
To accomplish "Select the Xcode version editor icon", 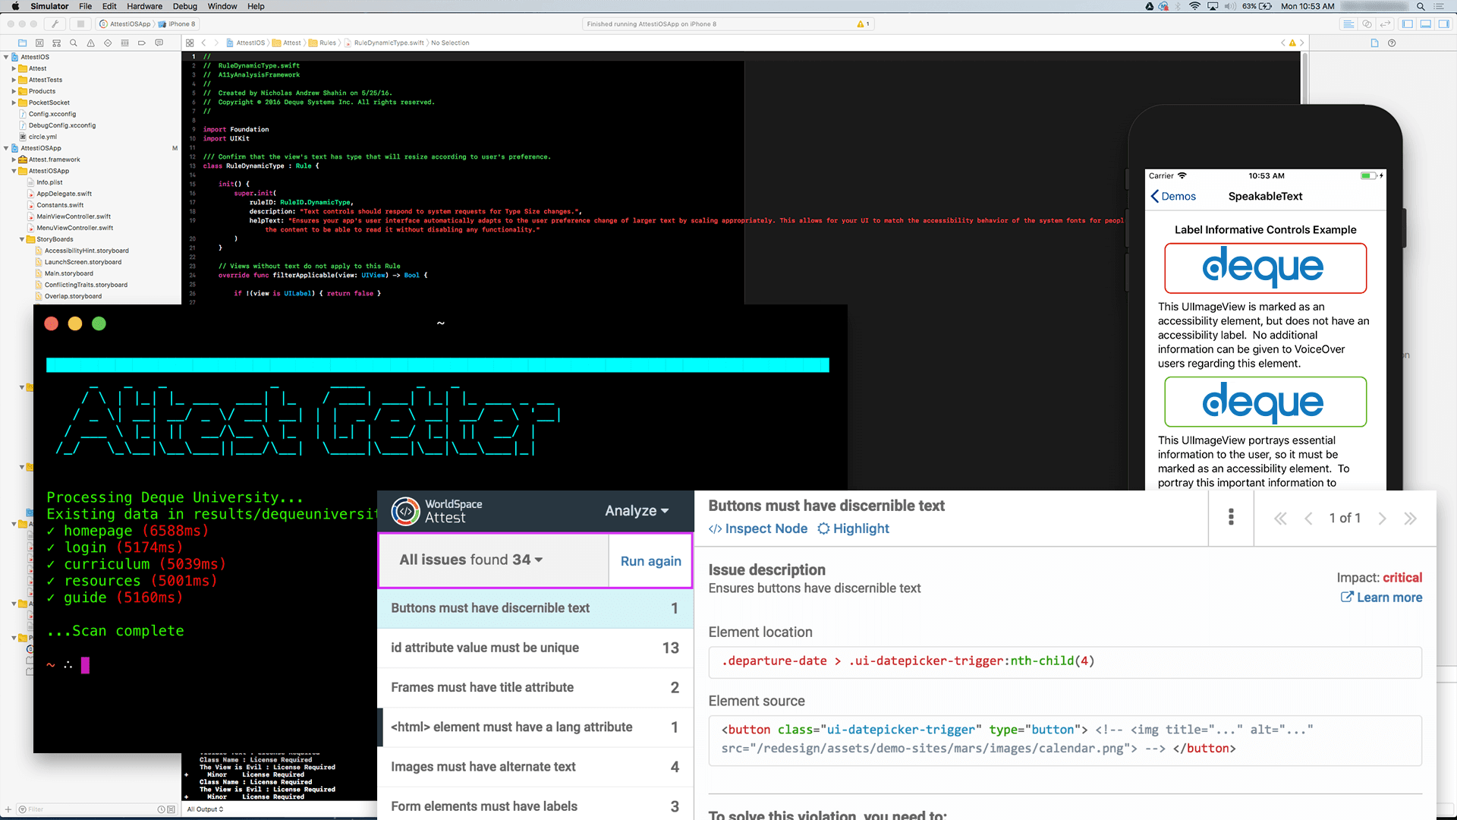I will (x=1385, y=24).
